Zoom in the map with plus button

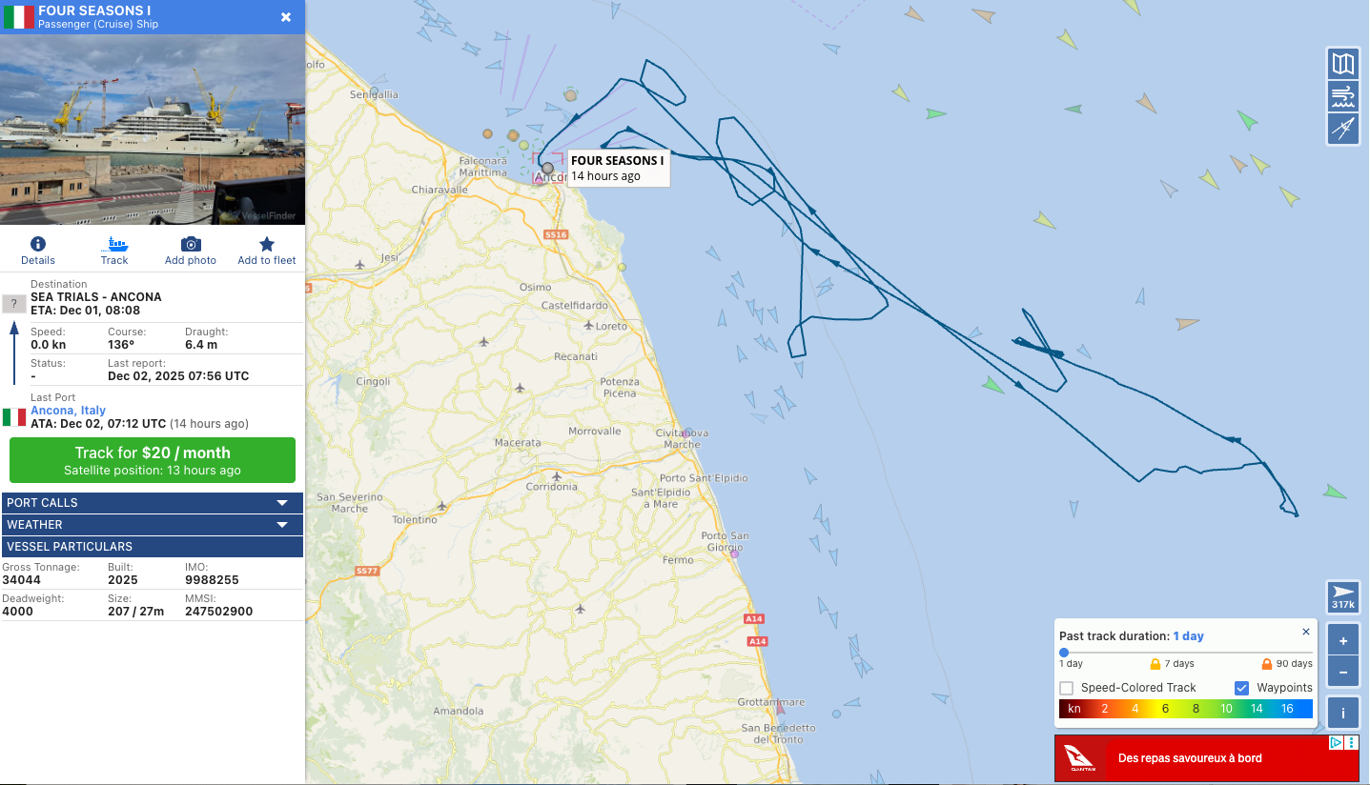coord(1343,640)
